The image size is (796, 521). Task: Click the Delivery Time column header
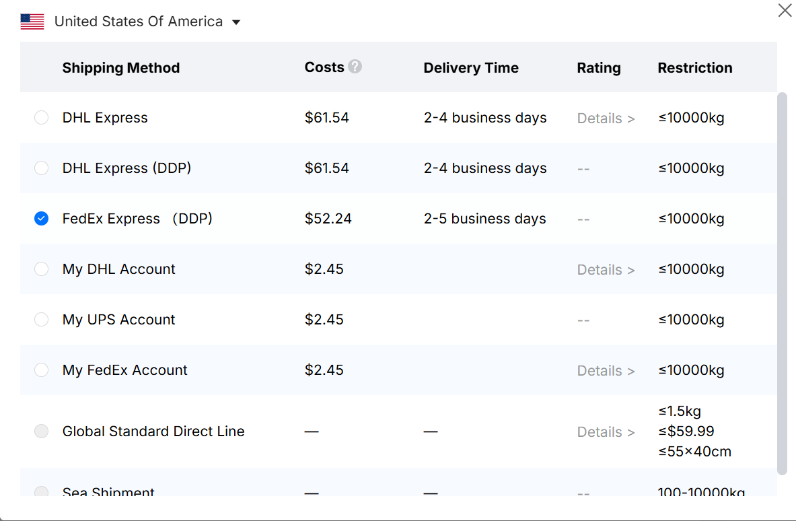click(470, 67)
